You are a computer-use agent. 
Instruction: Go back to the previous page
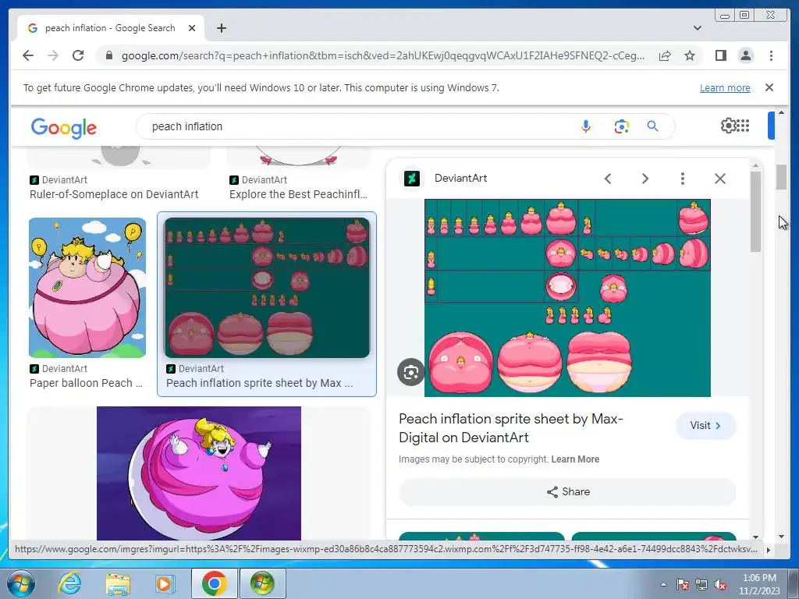(x=28, y=55)
